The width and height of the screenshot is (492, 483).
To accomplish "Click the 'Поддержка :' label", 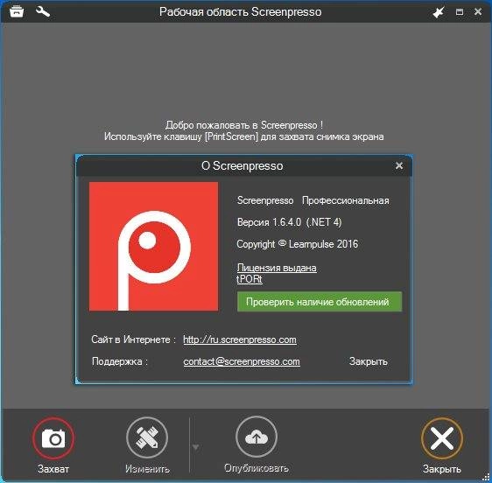I will [120, 361].
